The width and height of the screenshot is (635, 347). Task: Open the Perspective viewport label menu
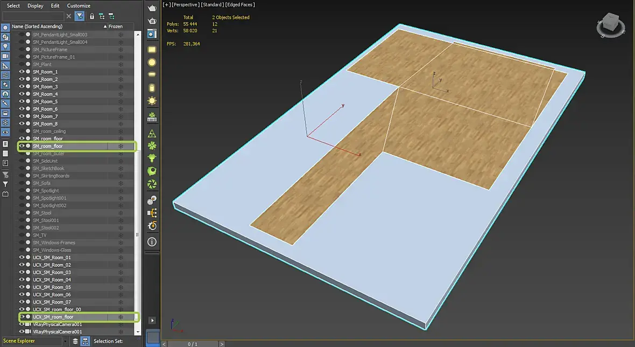[185, 4]
